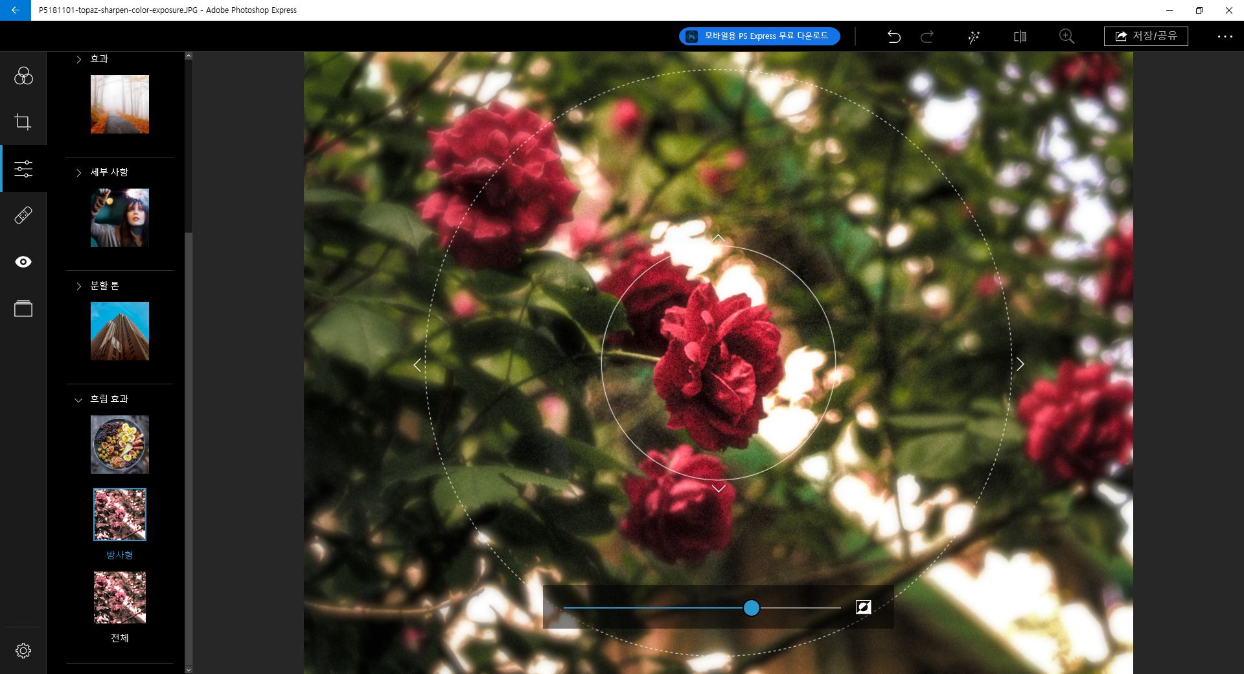Viewport: 1244px width, 674px height.
Task: Open the Borders panel icon
Action: (23, 308)
